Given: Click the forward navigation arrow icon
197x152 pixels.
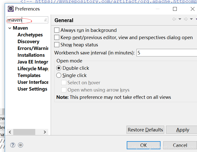Looking at the screenshot, I should click(186, 19).
